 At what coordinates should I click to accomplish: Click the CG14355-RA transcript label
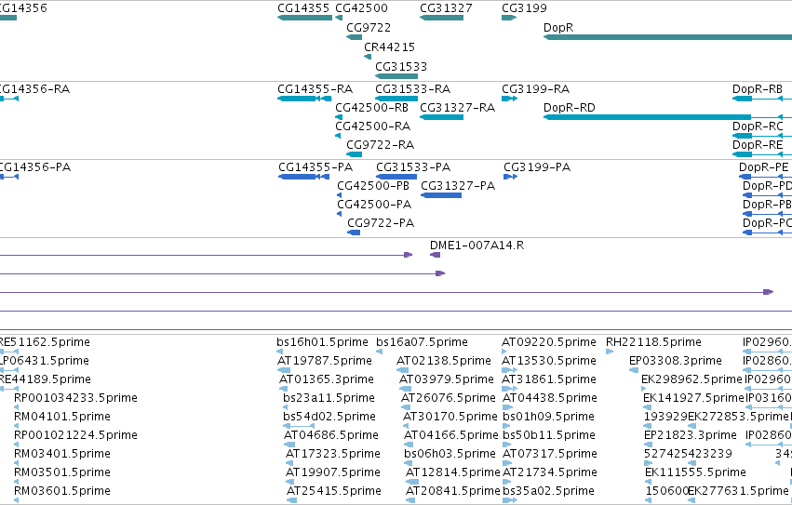[315, 89]
